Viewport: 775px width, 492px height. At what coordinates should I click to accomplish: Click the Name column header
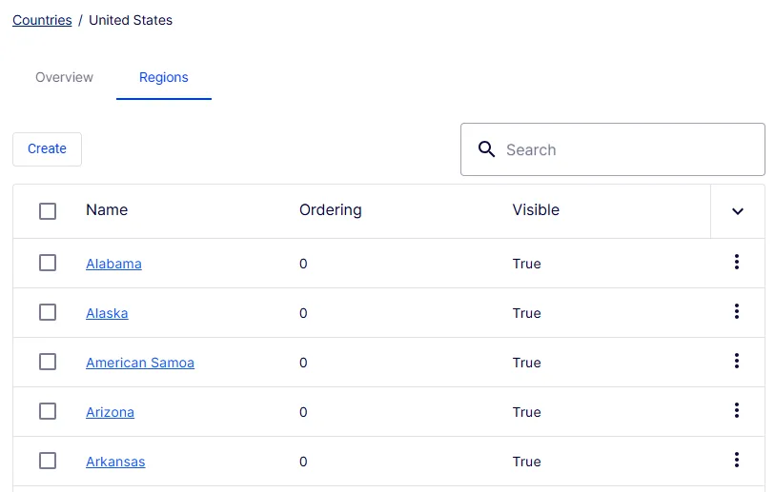click(x=107, y=209)
